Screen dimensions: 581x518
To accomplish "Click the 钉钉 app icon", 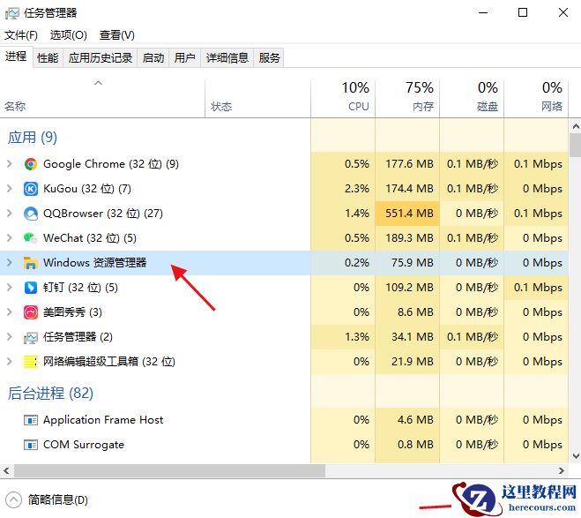I will pos(31,288).
